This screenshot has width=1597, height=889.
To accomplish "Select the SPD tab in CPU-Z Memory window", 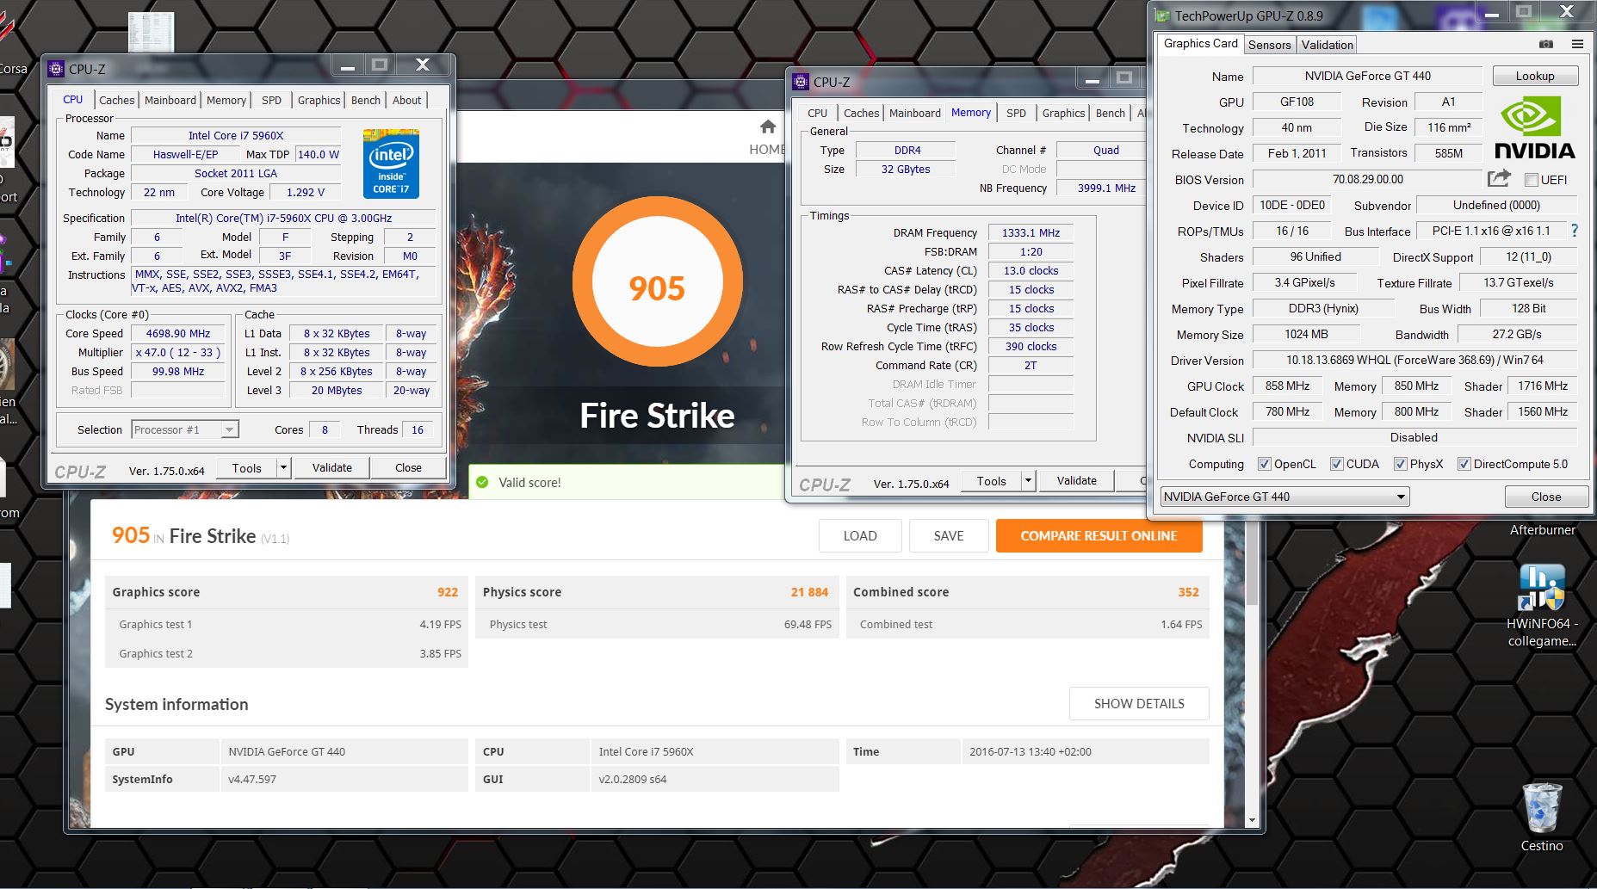I will click(1016, 113).
